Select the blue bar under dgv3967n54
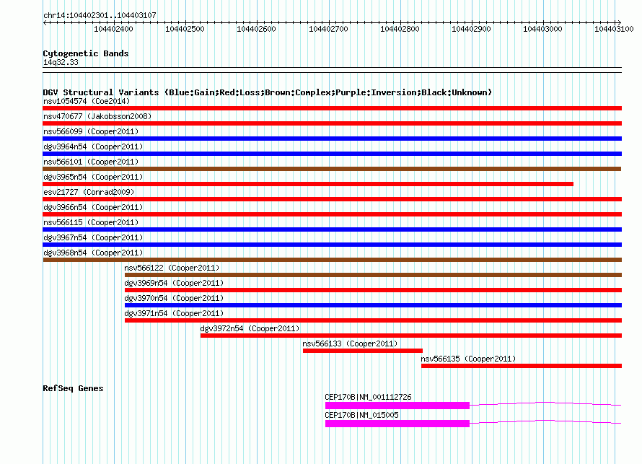Viewport: 642px width, 464px height. coord(332,245)
